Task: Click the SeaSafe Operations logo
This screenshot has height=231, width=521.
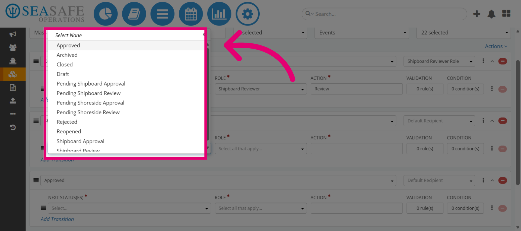Action: tap(45, 13)
